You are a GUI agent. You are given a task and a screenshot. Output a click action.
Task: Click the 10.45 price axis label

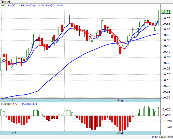[166, 46]
